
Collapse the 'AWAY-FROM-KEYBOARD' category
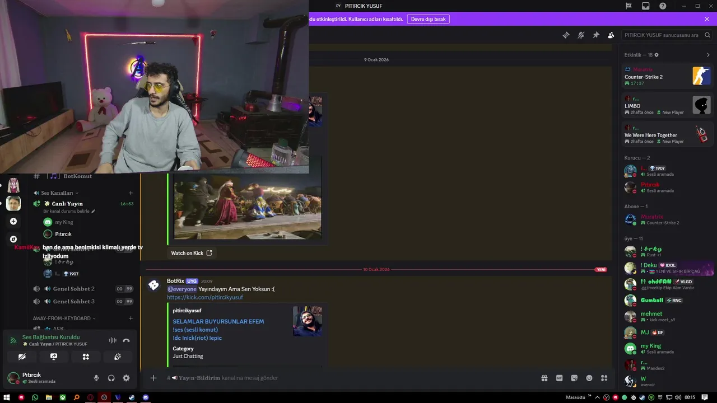click(x=64, y=318)
